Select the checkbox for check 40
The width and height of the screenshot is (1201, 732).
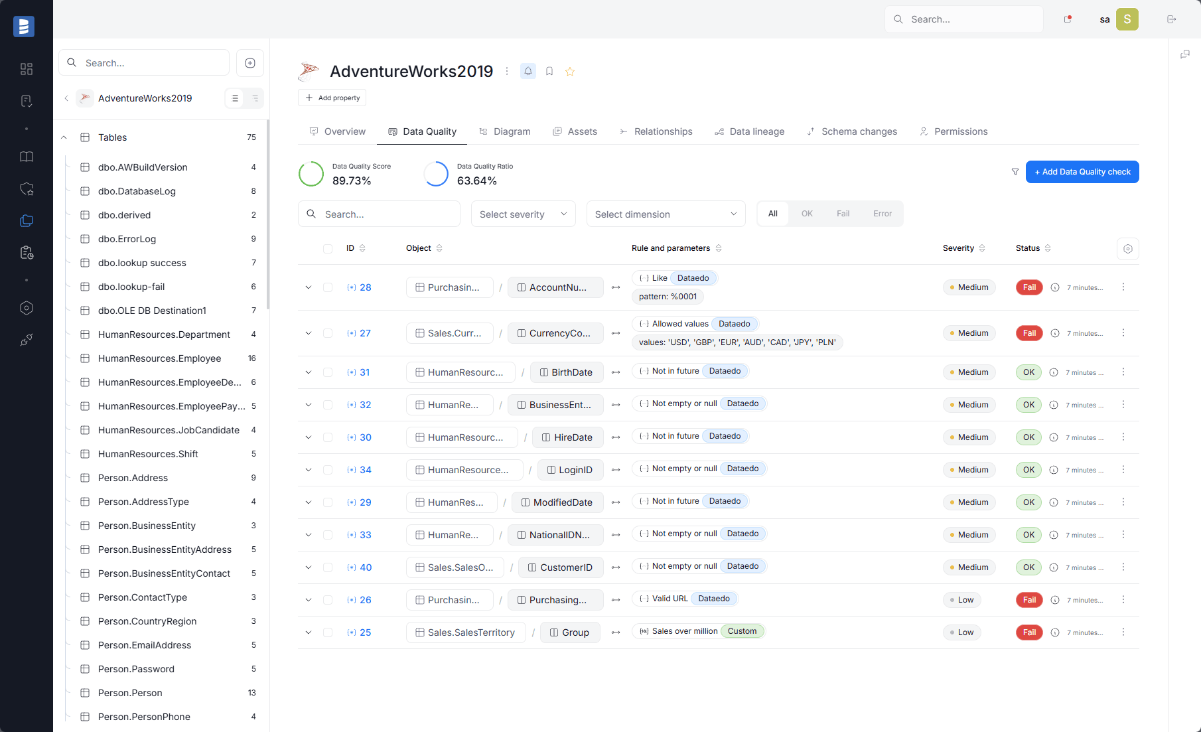328,567
